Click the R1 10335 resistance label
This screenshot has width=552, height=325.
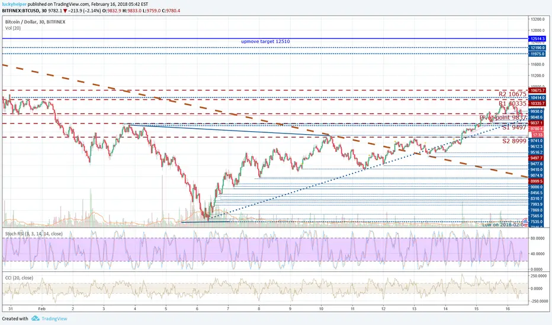point(512,103)
